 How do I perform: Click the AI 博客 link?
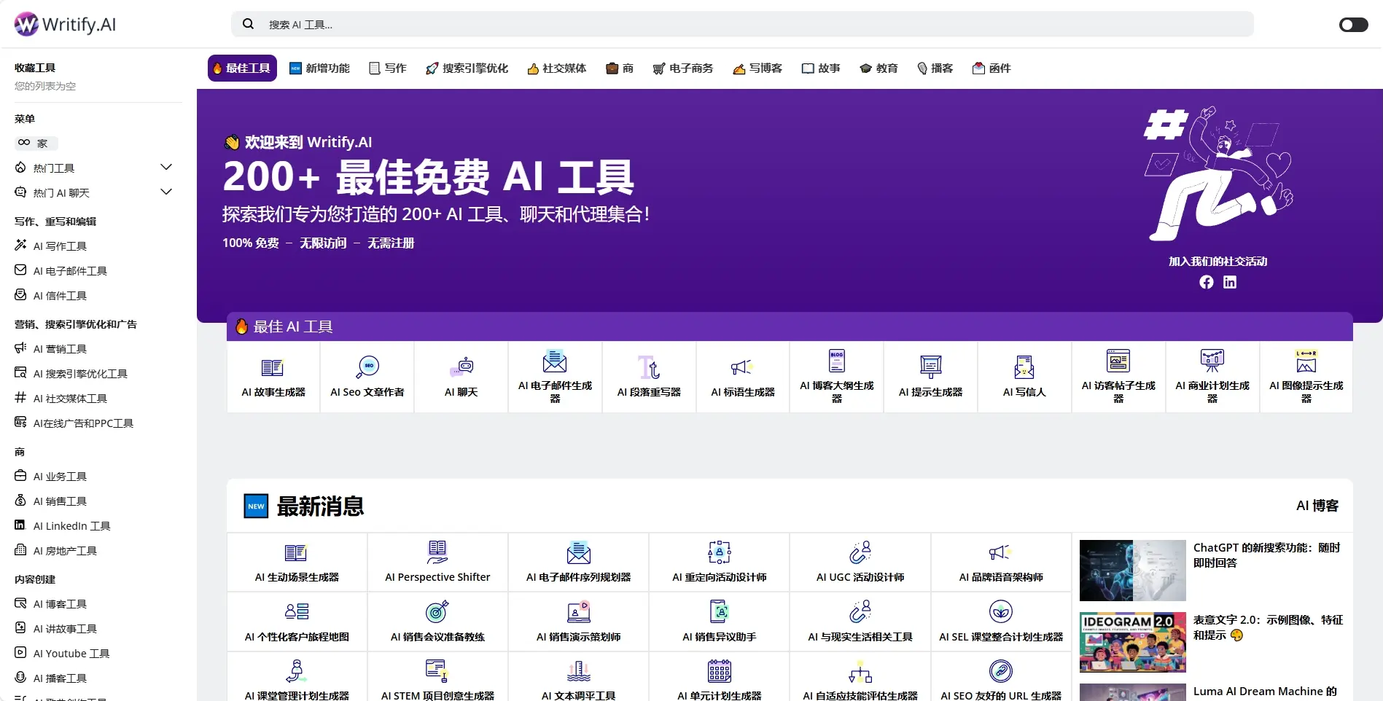click(1317, 506)
